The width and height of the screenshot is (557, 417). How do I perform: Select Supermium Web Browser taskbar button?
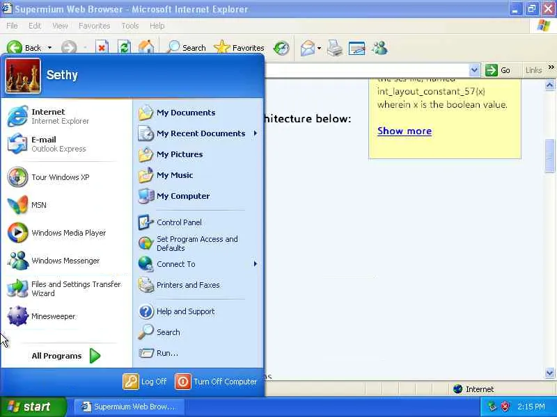pyautogui.click(x=129, y=407)
